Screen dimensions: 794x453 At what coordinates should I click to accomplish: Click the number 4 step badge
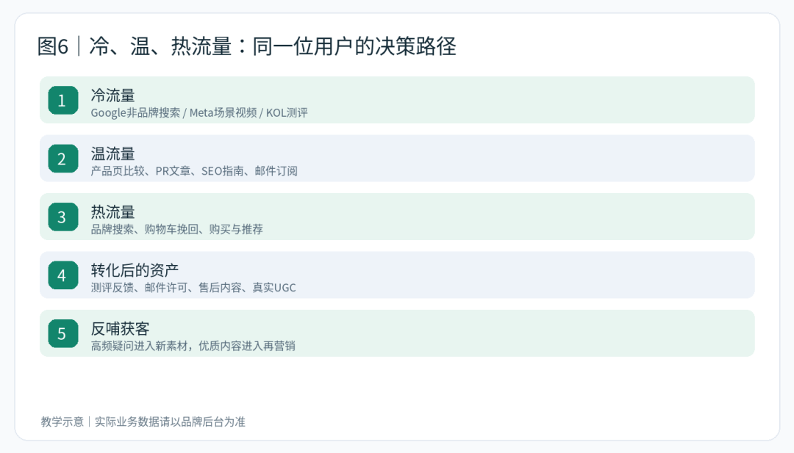(63, 275)
